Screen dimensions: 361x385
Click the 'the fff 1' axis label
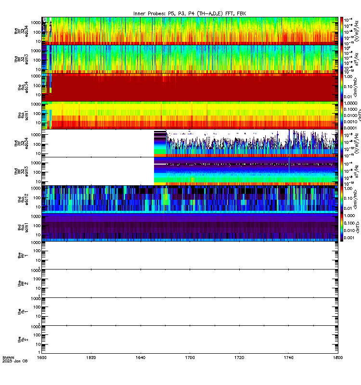tap(23, 256)
